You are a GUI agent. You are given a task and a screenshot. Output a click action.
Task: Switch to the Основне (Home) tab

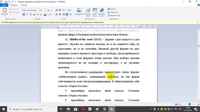(14, 5)
